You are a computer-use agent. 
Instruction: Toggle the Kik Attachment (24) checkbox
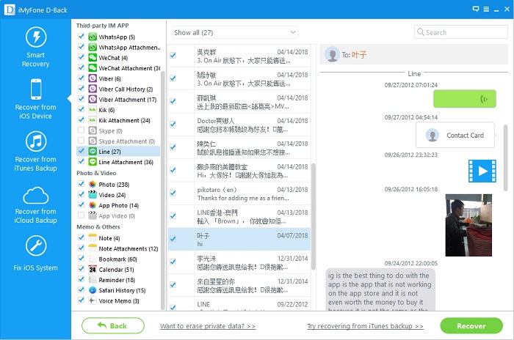82,120
